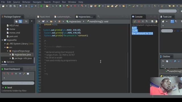Expand the local node in Boot Dashboard
182x102 pixels.
tap(3, 88)
